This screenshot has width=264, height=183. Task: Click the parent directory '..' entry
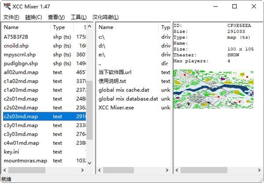point(134,63)
